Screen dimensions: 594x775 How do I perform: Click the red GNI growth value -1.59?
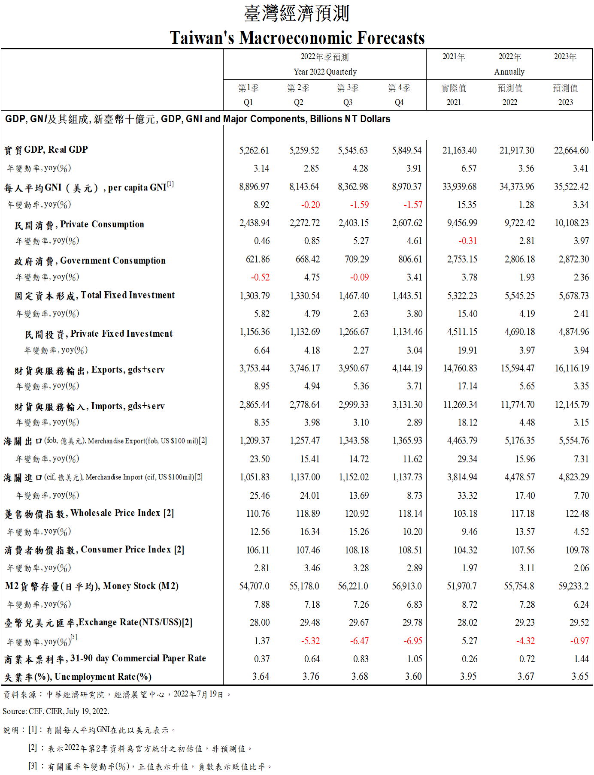(x=359, y=205)
